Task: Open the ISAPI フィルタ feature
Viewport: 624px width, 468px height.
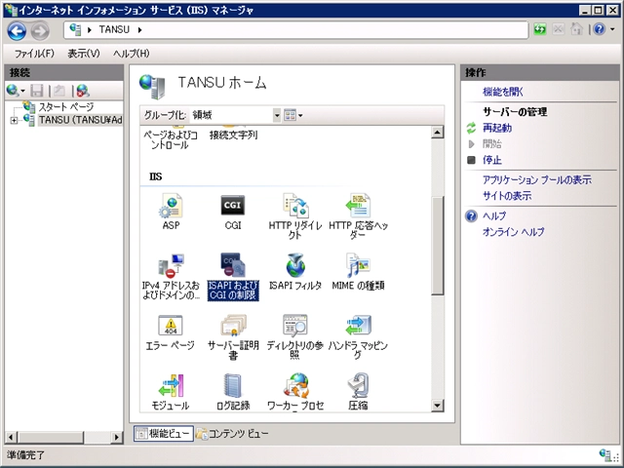Action: (x=295, y=271)
